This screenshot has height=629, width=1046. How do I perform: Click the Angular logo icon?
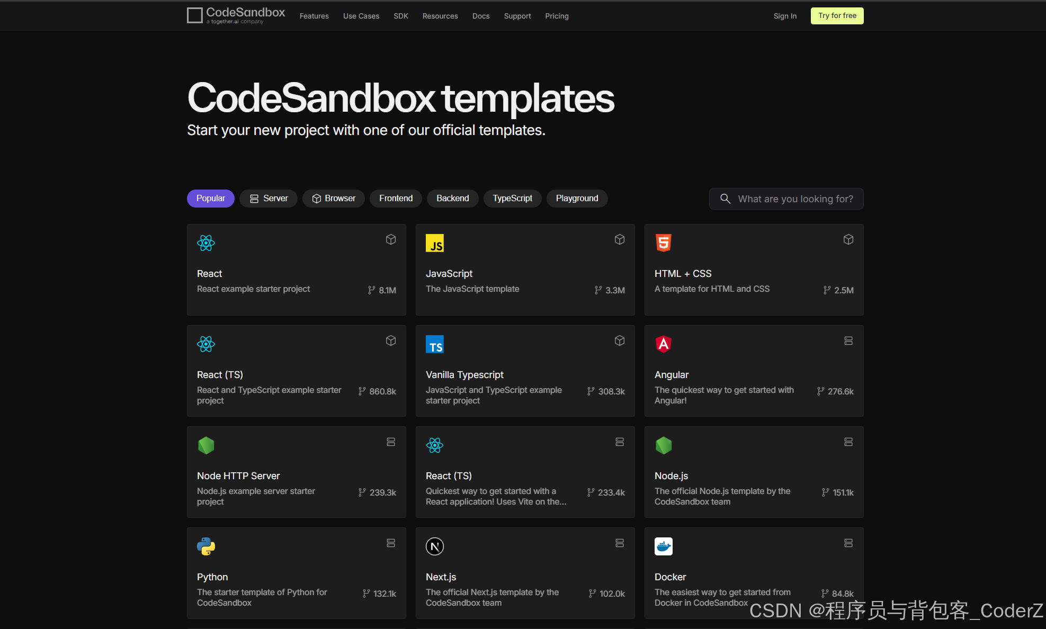[x=663, y=344]
